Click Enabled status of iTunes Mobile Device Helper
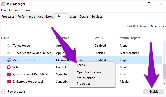 [x=99, y=53]
